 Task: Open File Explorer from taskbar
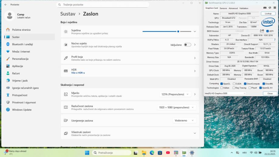[x=144, y=153]
